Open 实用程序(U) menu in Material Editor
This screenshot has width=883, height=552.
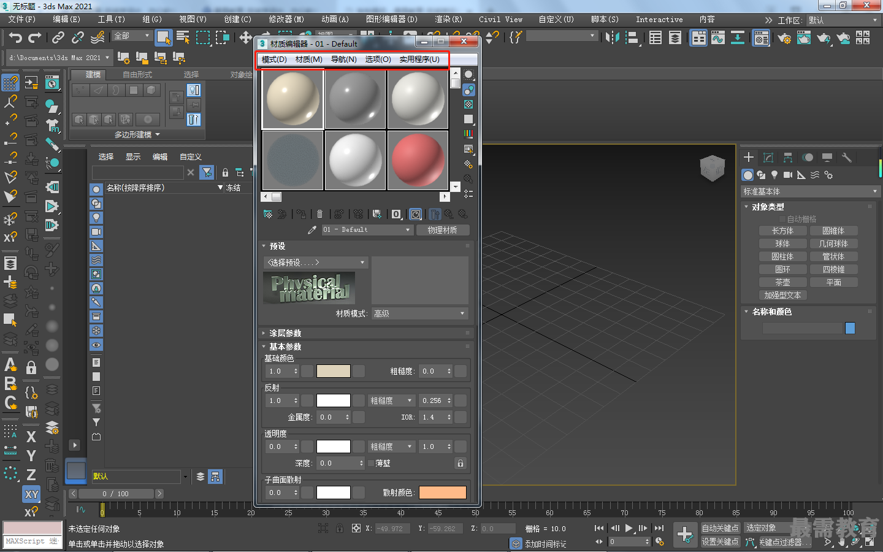pyautogui.click(x=419, y=59)
